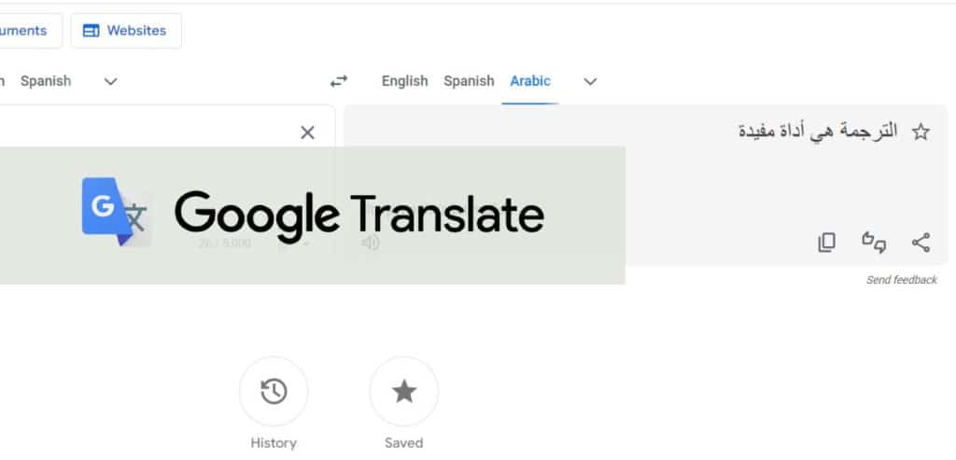The width and height of the screenshot is (956, 460).
Task: Click the Send feedback link
Action: (902, 280)
